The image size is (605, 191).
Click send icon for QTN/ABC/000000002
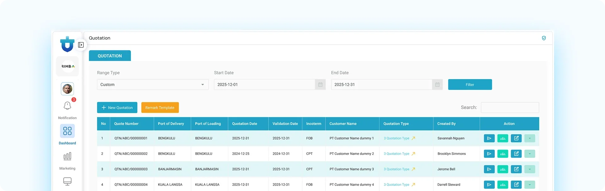(489, 154)
